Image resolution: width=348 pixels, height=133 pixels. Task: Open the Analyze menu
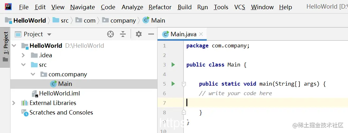[132, 7]
